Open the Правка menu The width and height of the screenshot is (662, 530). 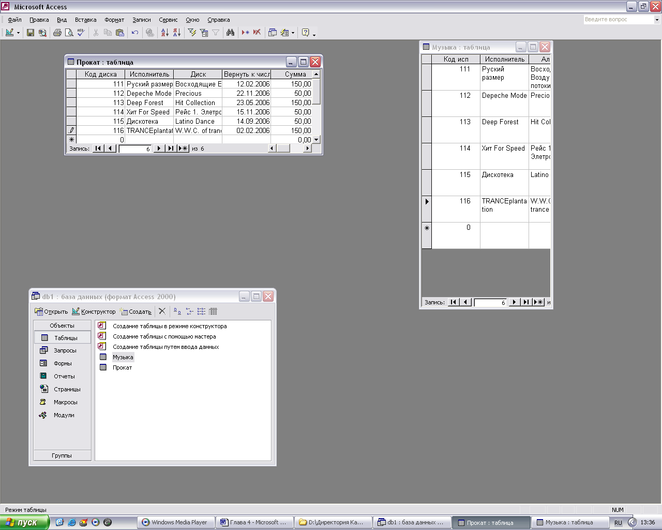(x=39, y=20)
